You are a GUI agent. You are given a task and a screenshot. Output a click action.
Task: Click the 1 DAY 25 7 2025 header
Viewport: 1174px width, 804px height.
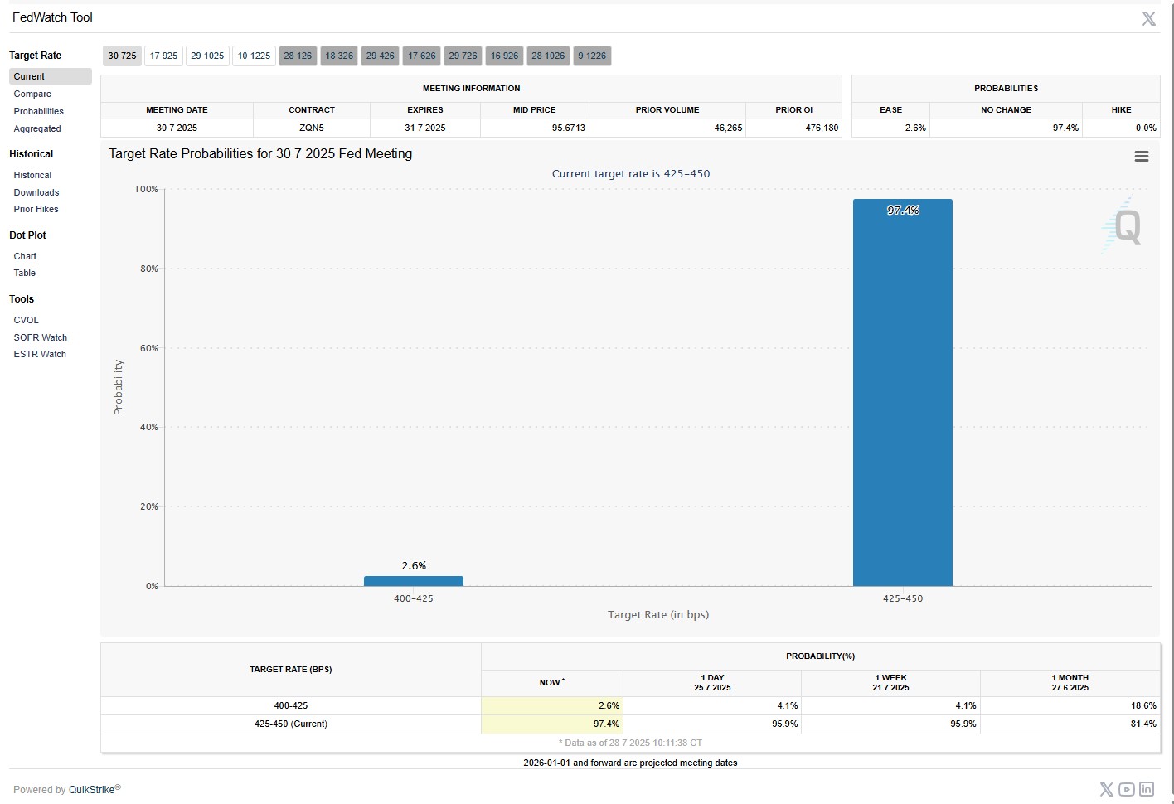(x=712, y=682)
